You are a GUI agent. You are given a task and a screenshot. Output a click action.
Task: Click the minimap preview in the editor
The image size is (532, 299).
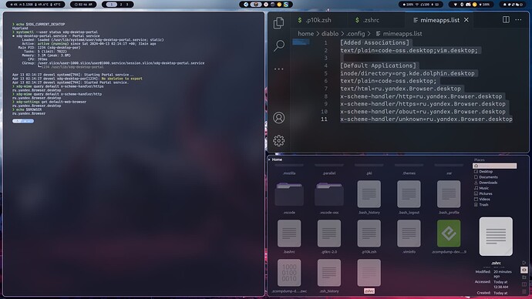point(301,42)
